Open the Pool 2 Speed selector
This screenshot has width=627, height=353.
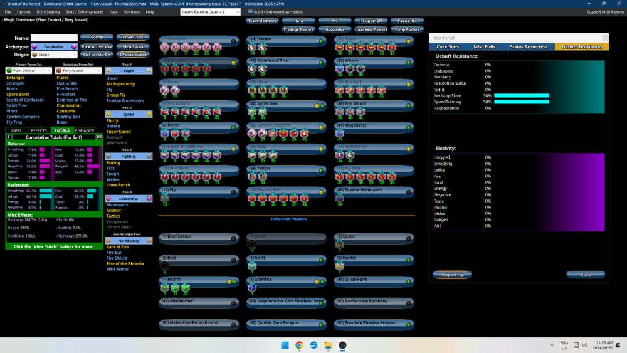[129, 114]
